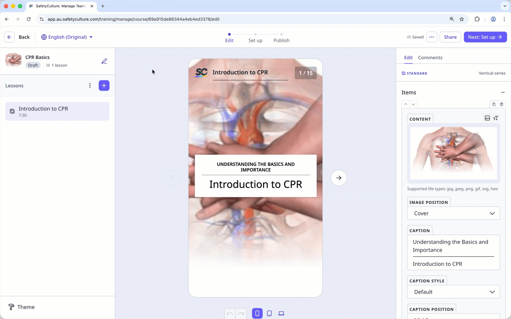The height and width of the screenshot is (319, 511).
Task: Collapse the Items section
Action: click(503, 92)
